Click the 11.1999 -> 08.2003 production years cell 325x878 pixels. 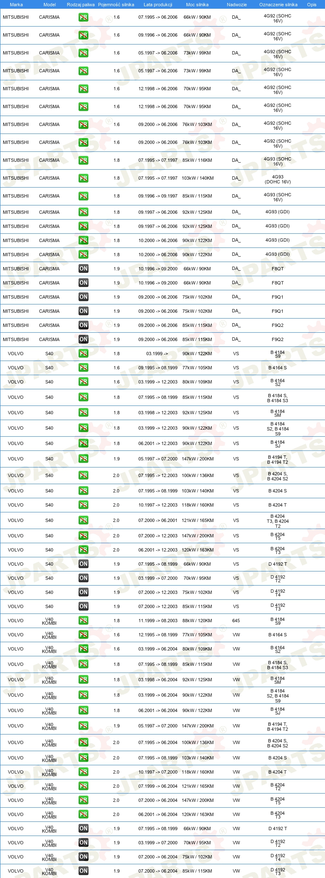(x=158, y=621)
